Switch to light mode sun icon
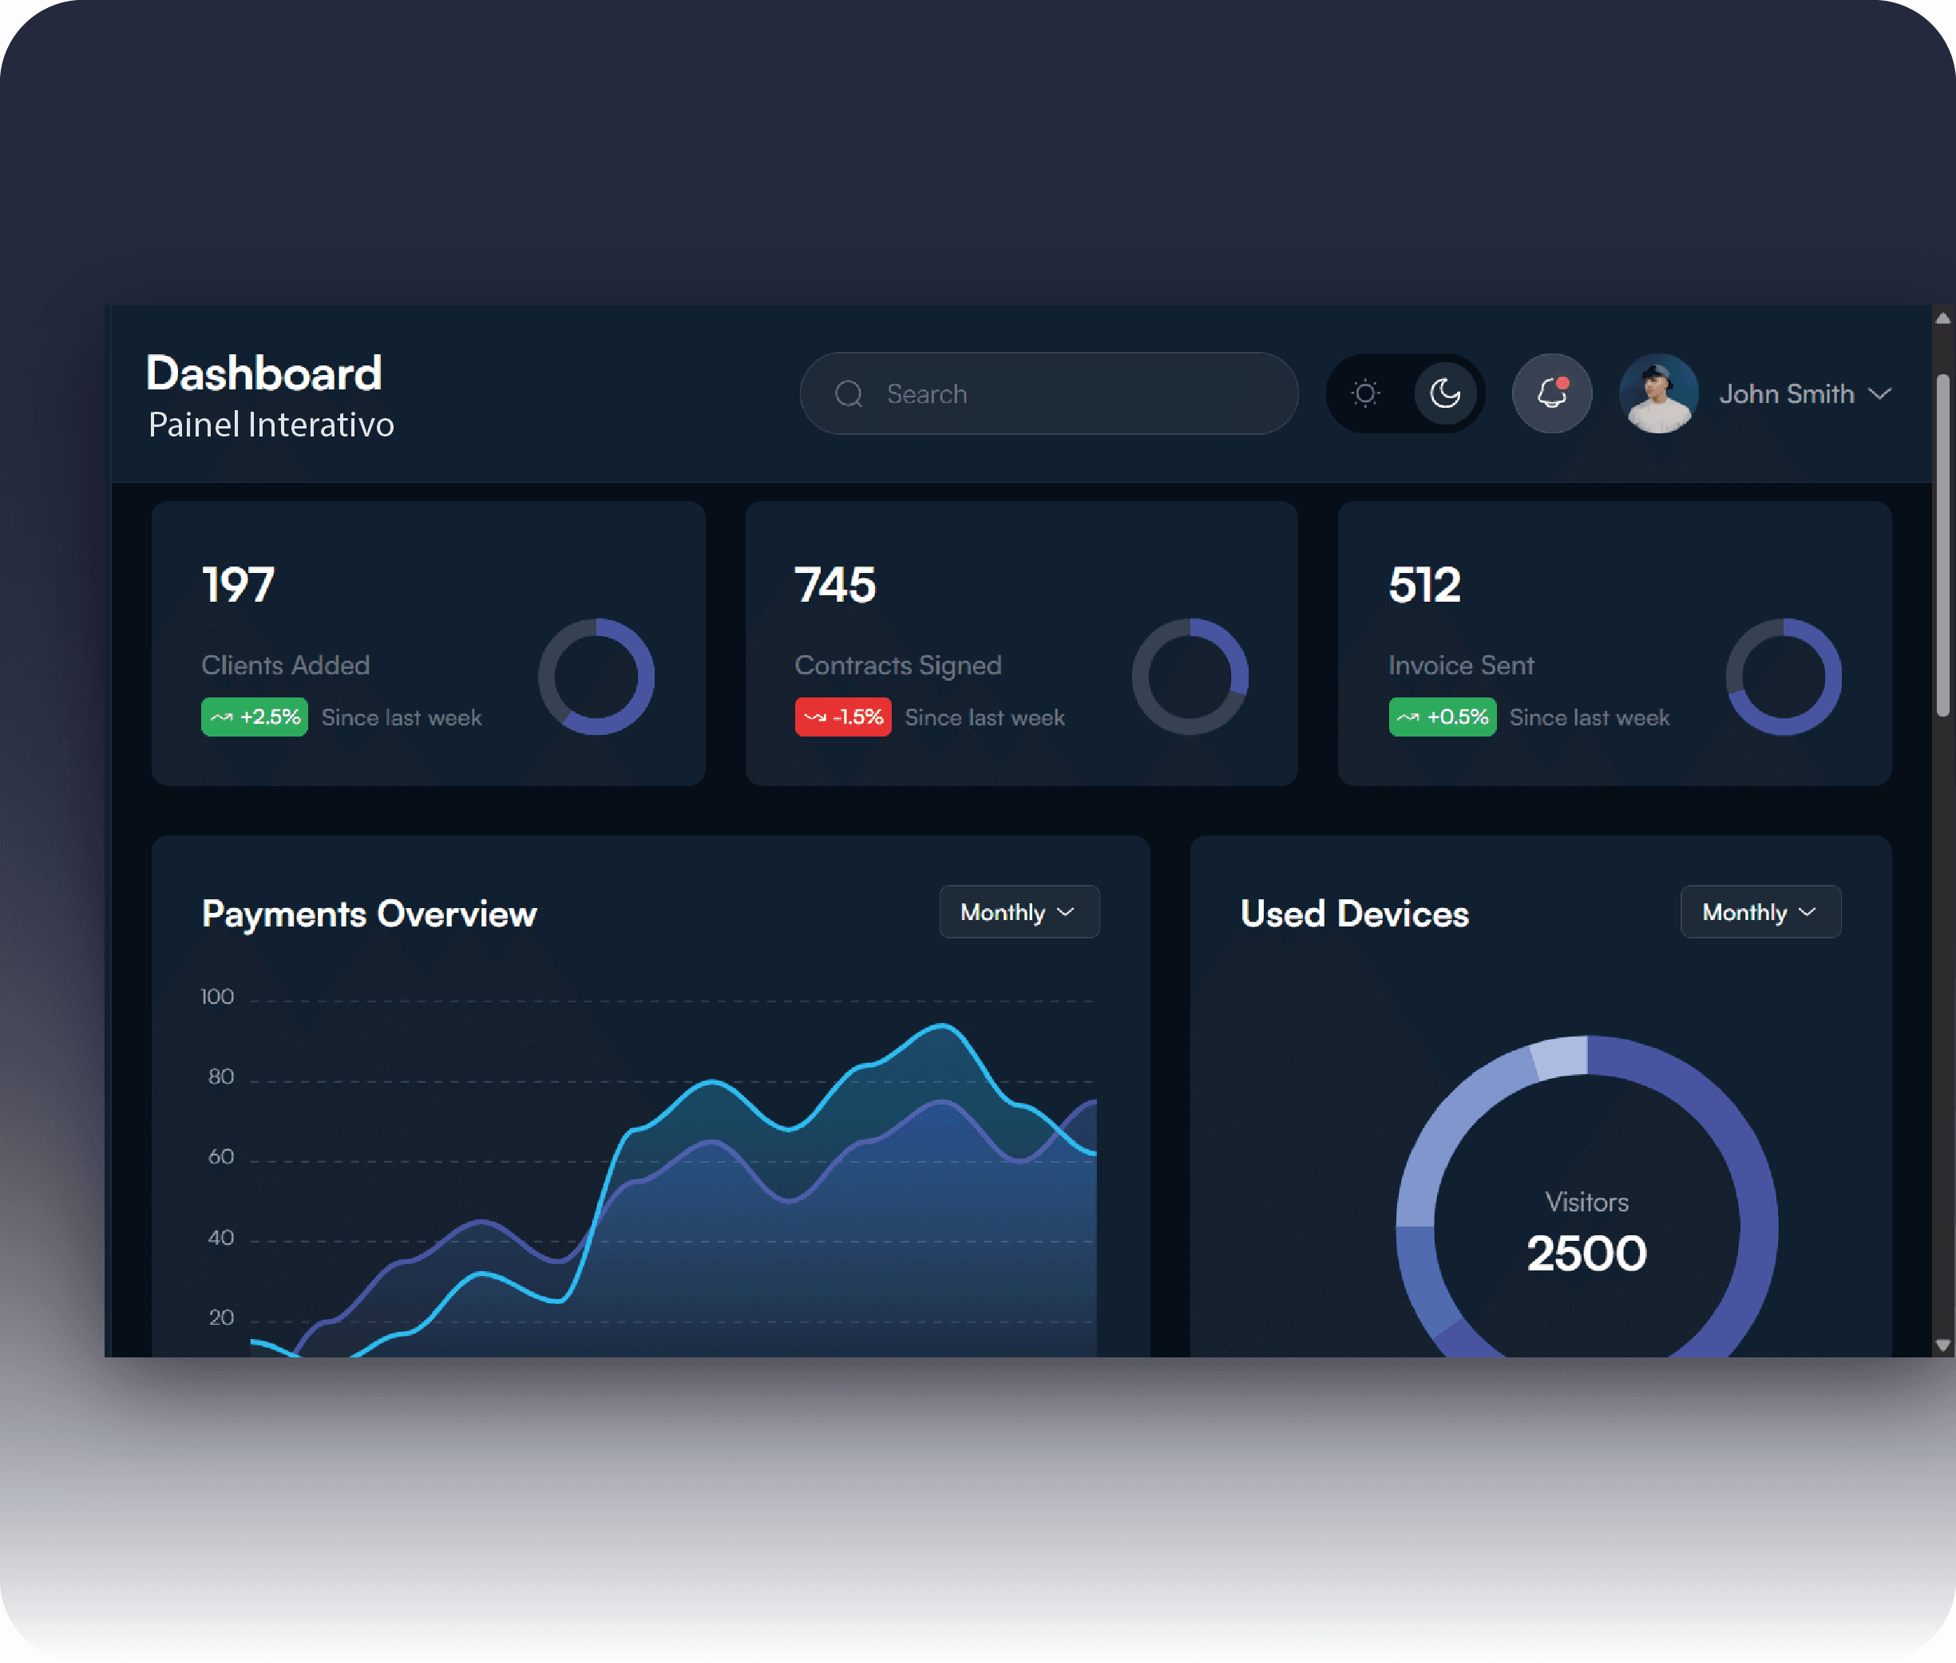Screen dimensions: 1956x1663 1364,393
